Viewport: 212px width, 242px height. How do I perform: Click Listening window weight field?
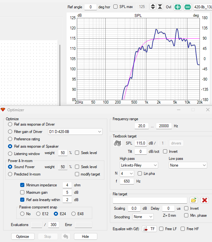[x=63, y=153]
